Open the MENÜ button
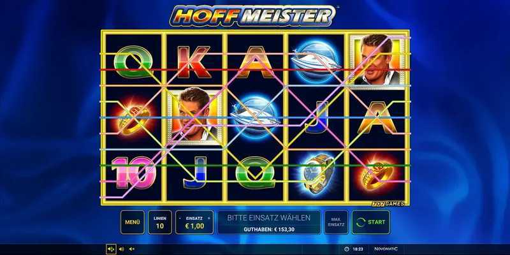510x255 pixels. (x=133, y=222)
